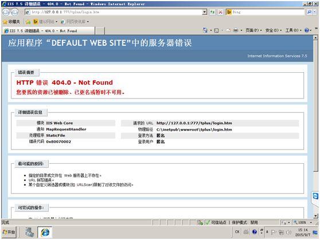The width and height of the screenshot is (320, 240).
Task: Expand the address bar history dropdown arrow
Action: pyautogui.click(x=205, y=12)
